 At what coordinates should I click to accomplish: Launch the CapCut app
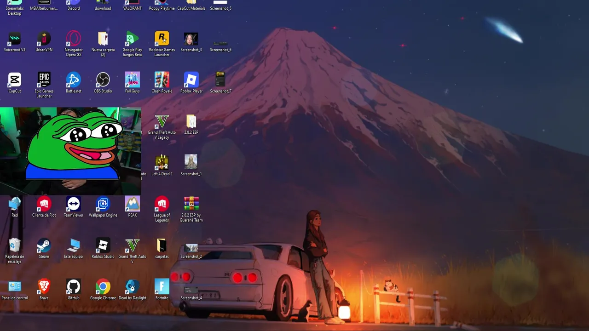tap(15, 83)
